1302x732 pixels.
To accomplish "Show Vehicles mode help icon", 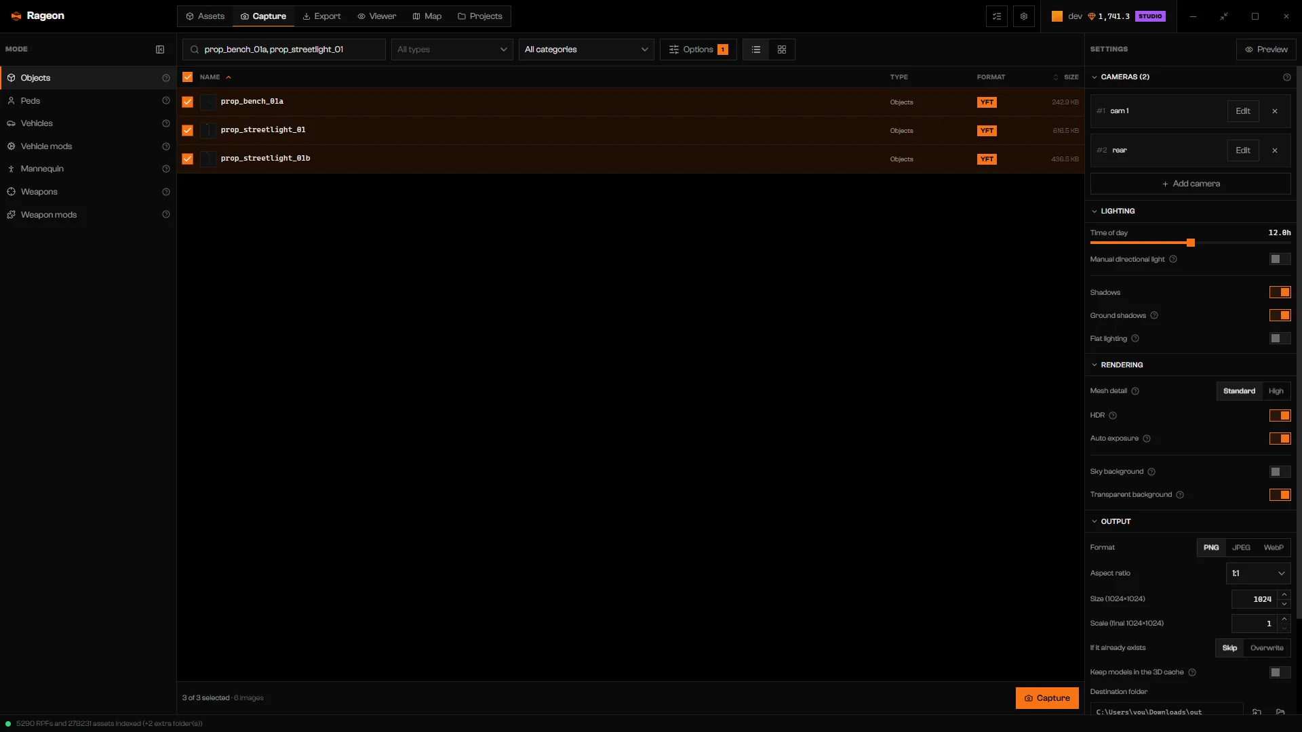I will [x=166, y=123].
